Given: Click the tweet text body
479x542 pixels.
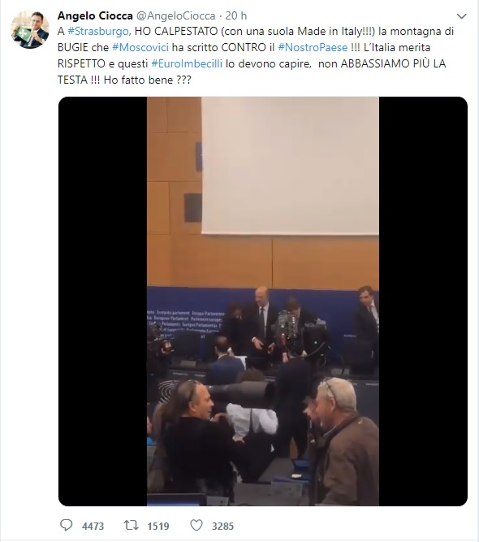Looking at the screenshot, I should click(x=256, y=55).
